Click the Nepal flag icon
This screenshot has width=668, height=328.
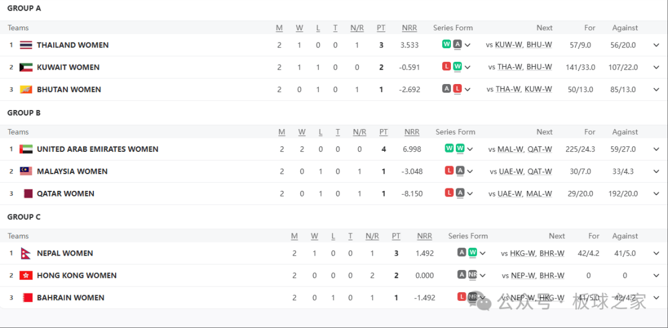tap(26, 253)
